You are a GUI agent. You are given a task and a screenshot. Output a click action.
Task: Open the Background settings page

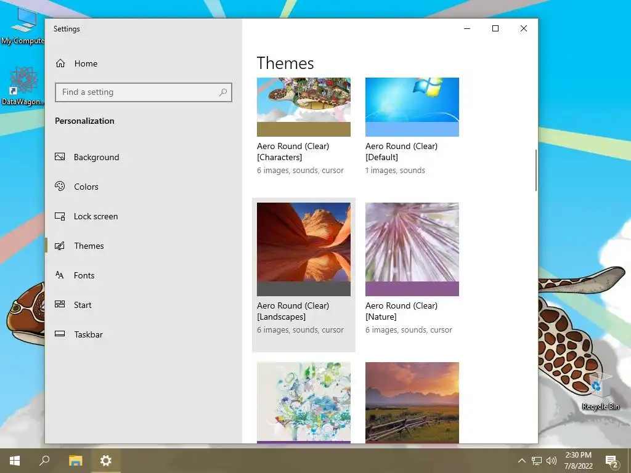pyautogui.click(x=97, y=157)
